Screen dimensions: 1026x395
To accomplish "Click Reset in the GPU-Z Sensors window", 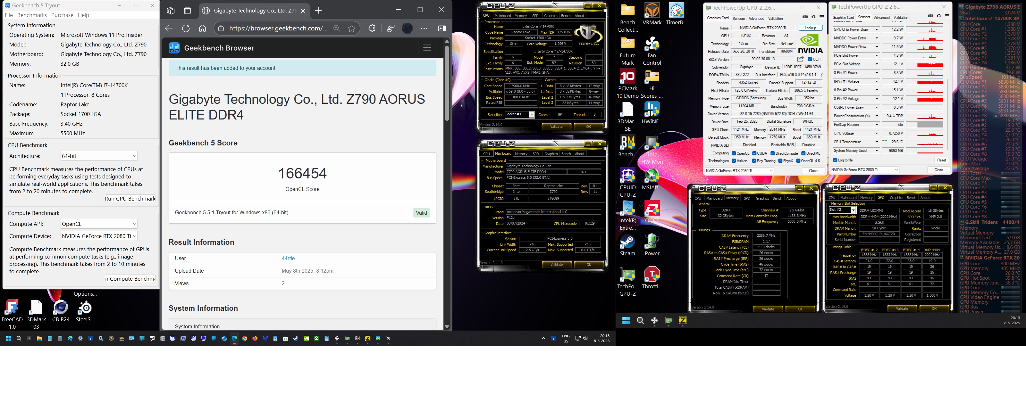I will [941, 160].
